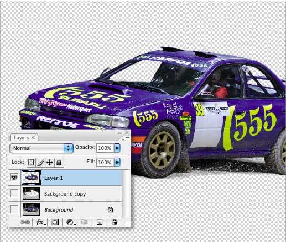The height and width of the screenshot is (242, 286).
Task: Select Background layer thumbnail
Action: tap(31, 209)
